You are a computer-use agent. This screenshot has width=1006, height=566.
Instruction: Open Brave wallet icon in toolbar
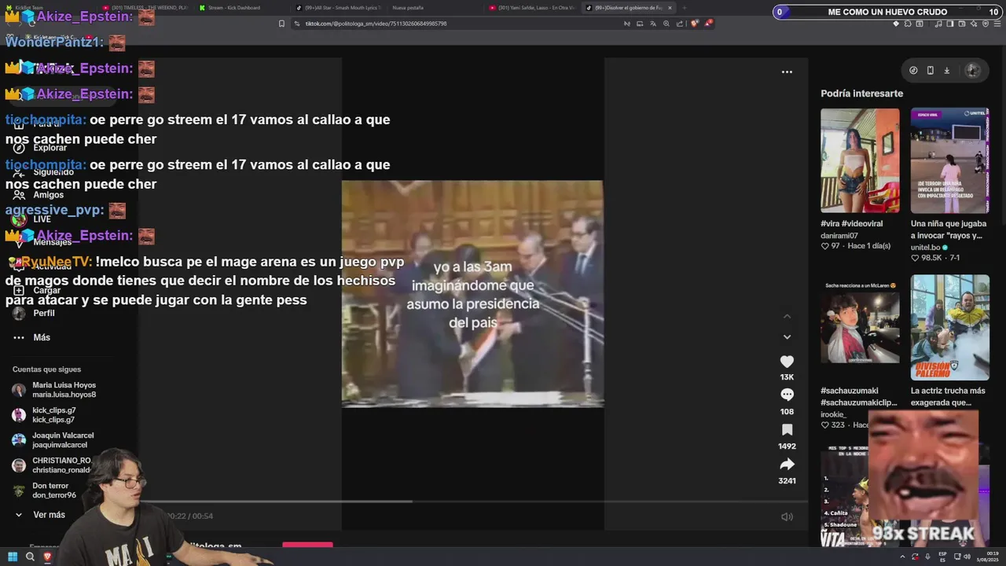962,24
